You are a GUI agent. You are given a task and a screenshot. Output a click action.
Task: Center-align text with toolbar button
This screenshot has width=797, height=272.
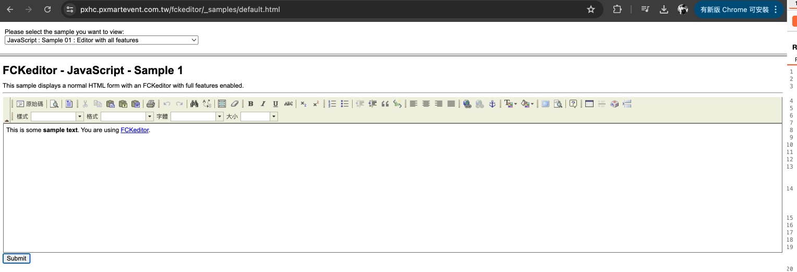[426, 104]
